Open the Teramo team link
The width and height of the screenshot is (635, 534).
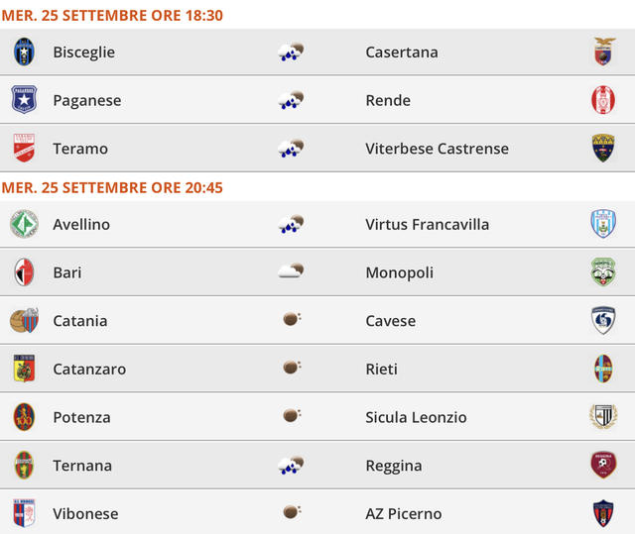pos(80,149)
